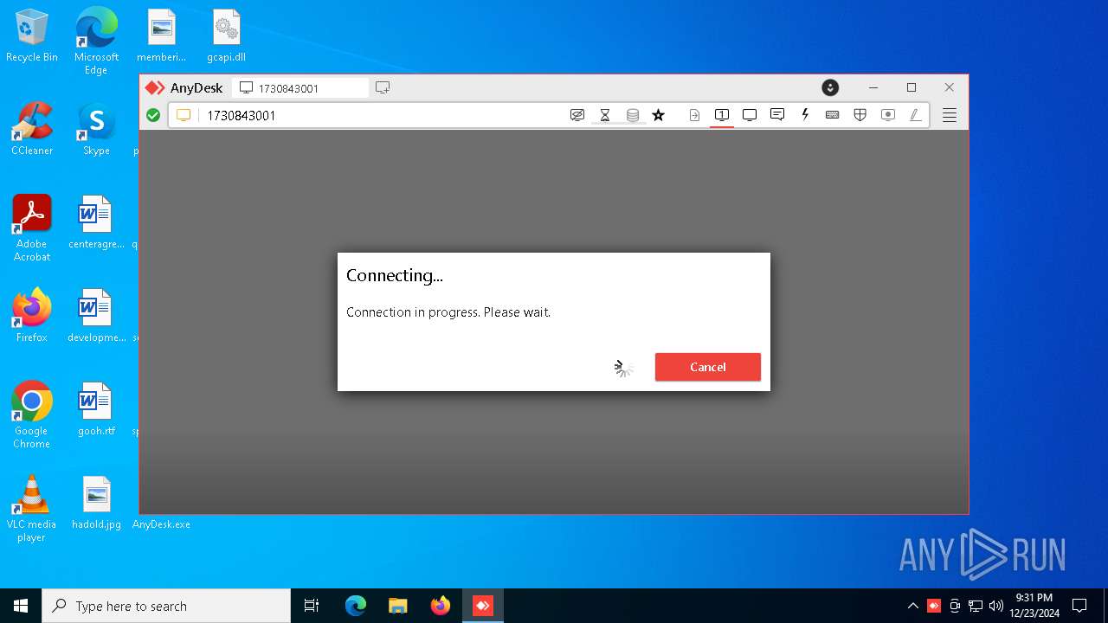The image size is (1108, 623).
Task: Open the actions lightning bolt menu
Action: [x=805, y=114]
